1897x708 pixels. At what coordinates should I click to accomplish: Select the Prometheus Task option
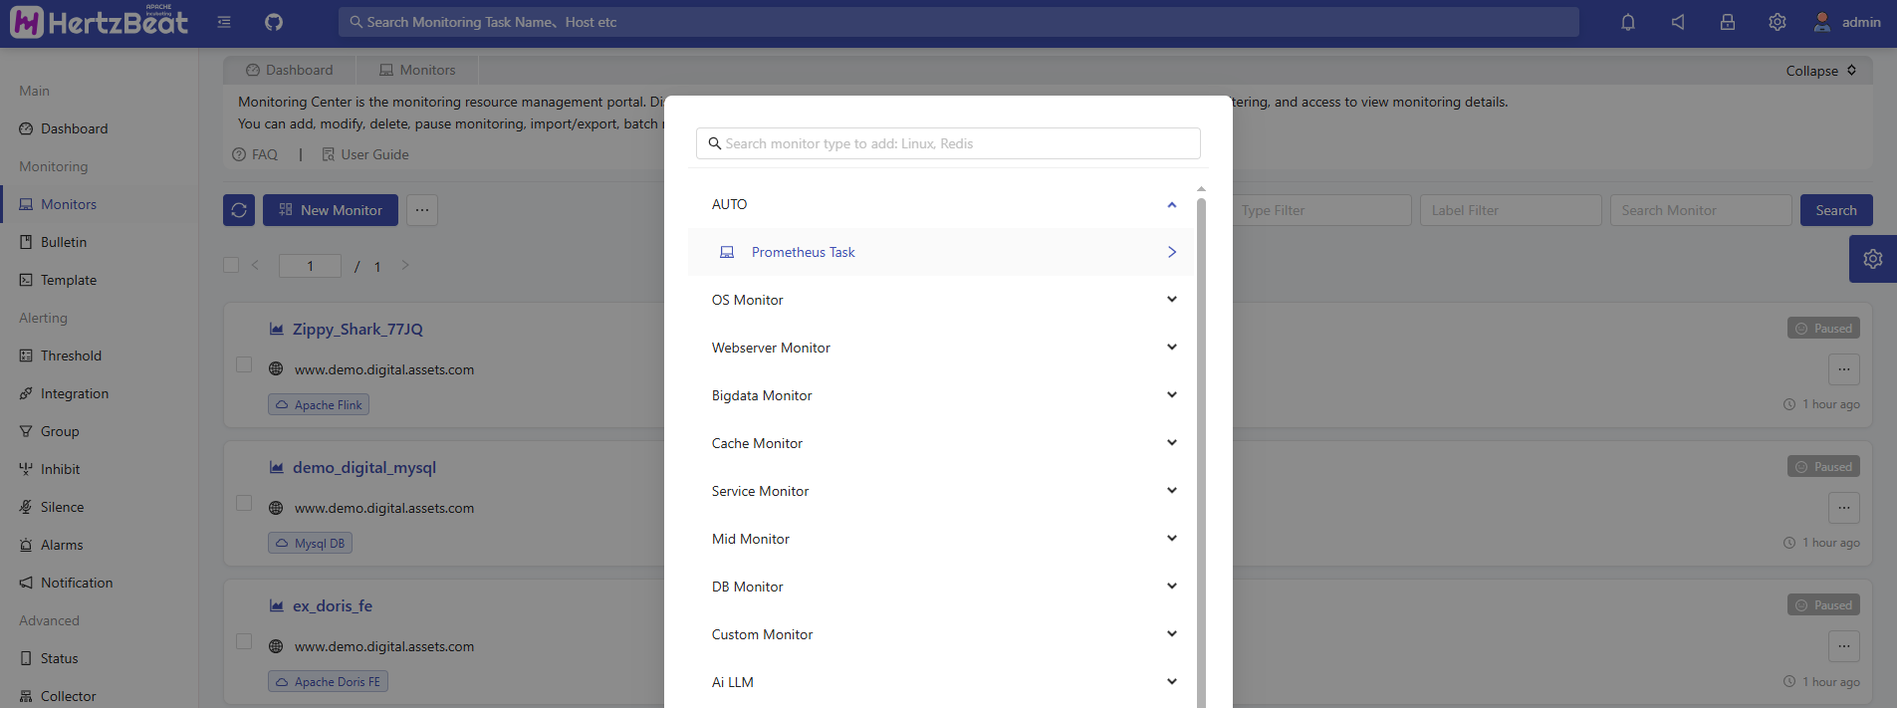[x=803, y=252]
